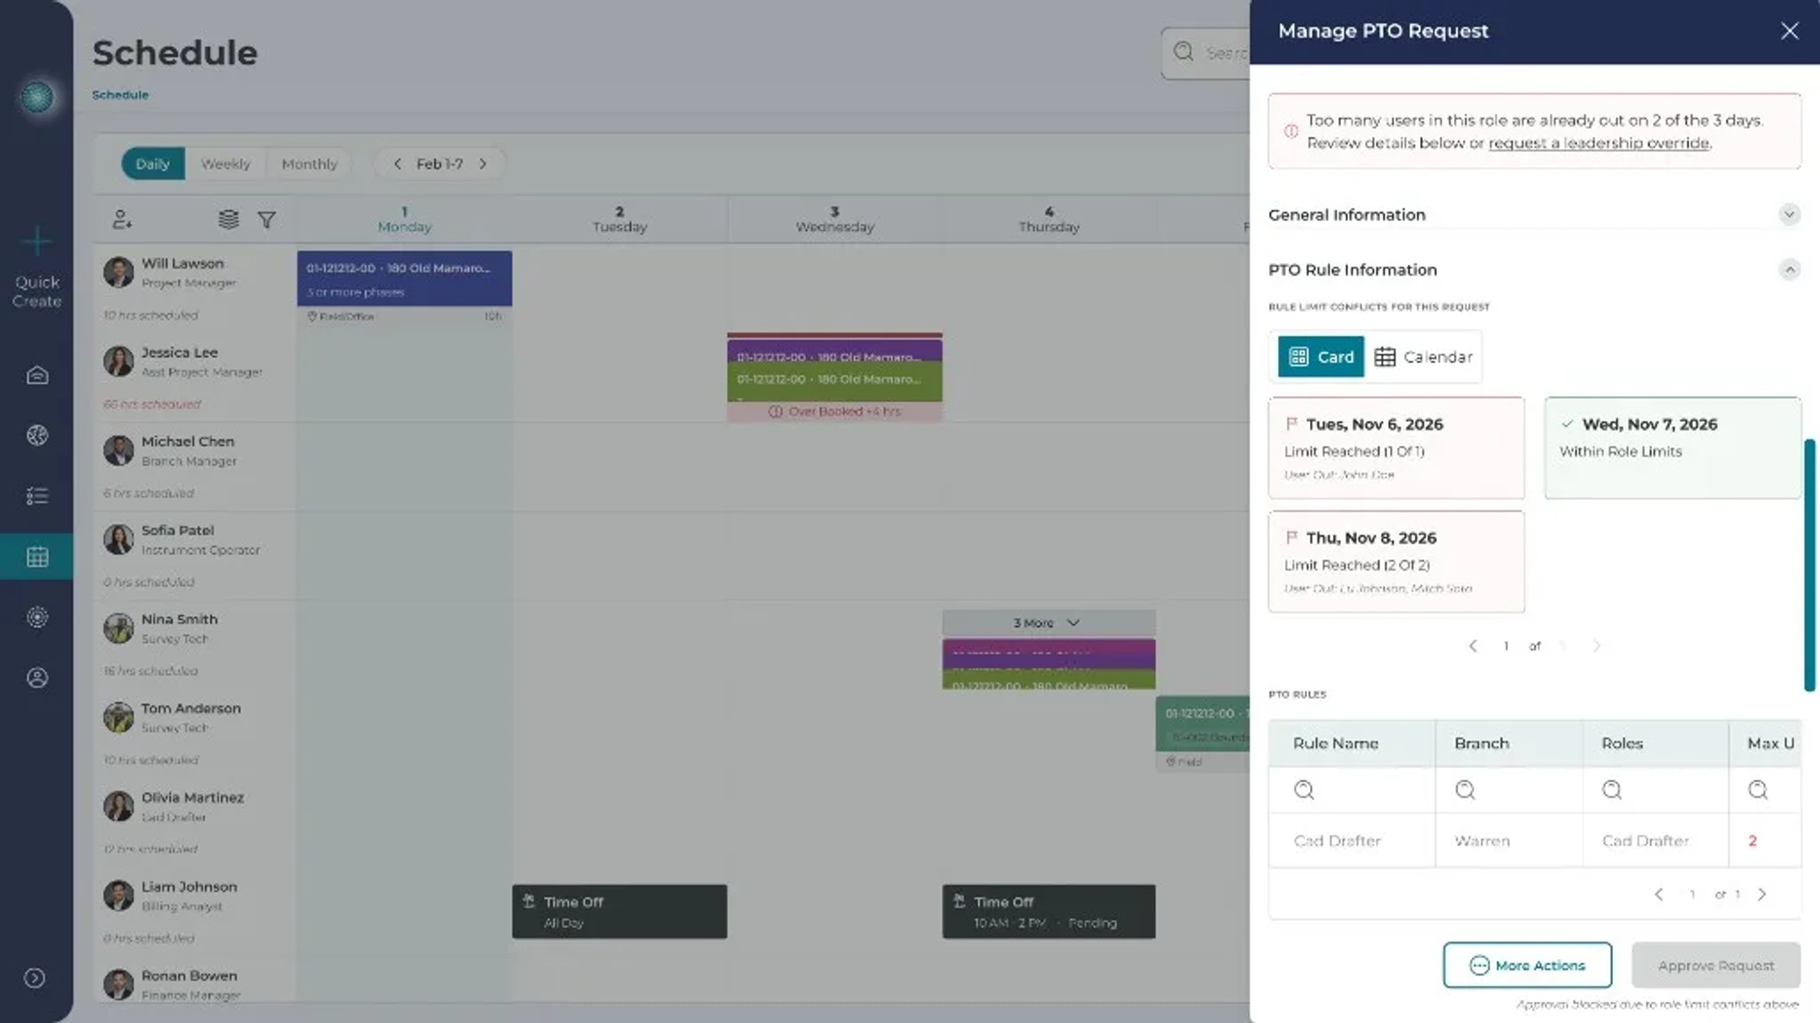Open the settings gear icon in sidebar
The width and height of the screenshot is (1820, 1023).
click(36, 617)
